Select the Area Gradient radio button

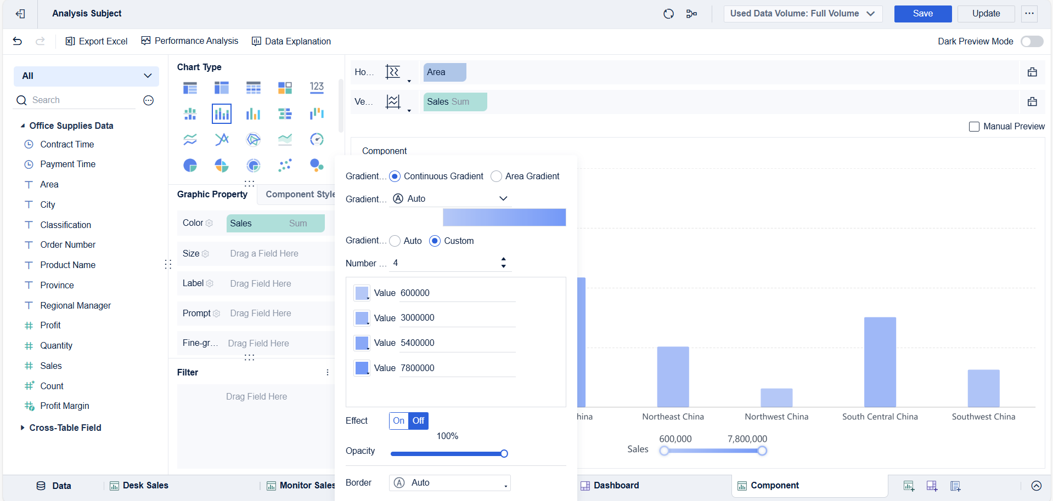[x=496, y=177]
